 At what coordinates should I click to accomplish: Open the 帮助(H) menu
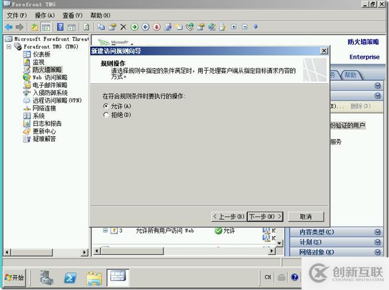[x=101, y=15]
